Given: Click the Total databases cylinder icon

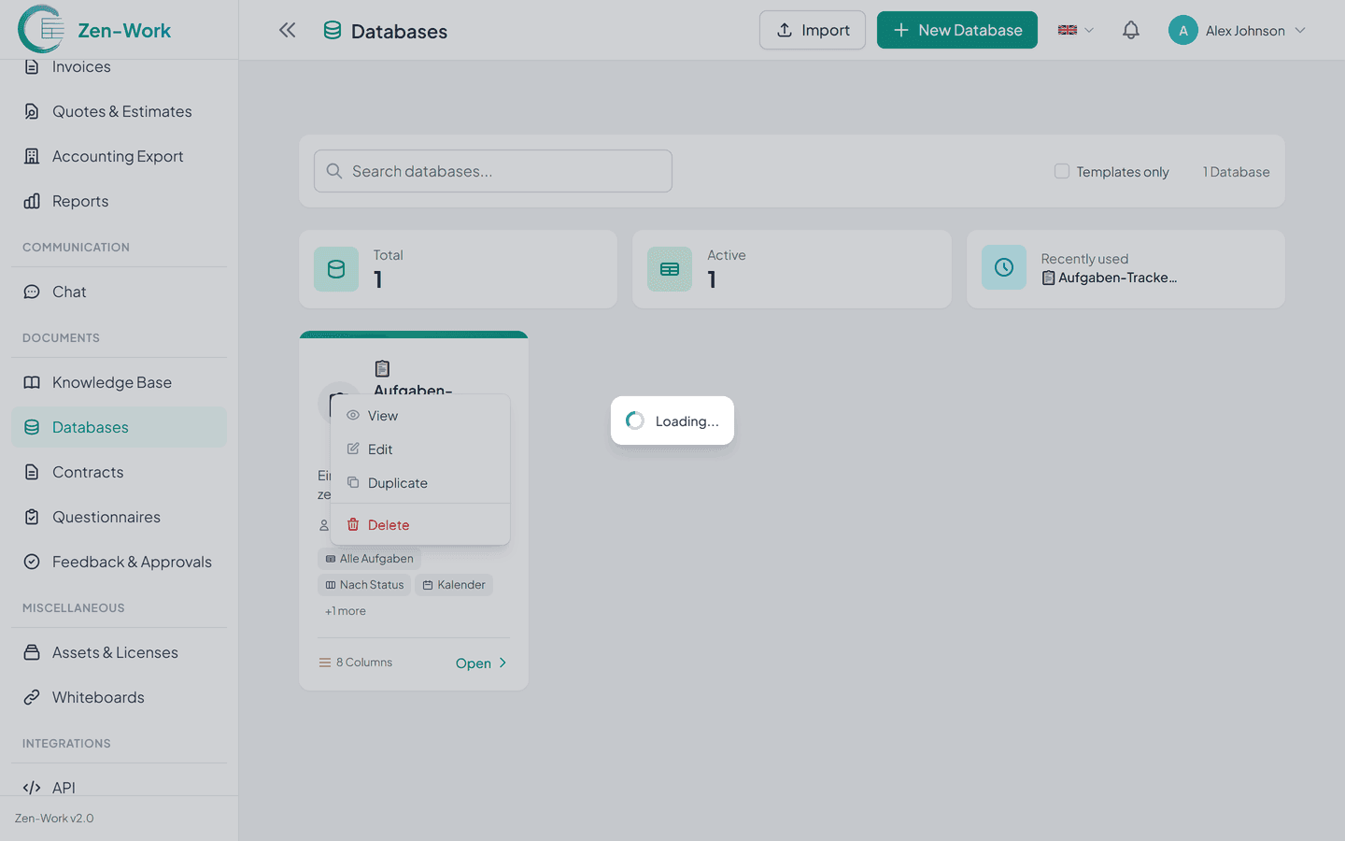Looking at the screenshot, I should point(336,269).
